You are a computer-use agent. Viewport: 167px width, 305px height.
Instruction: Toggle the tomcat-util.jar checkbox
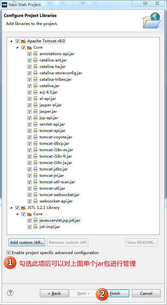29,189
